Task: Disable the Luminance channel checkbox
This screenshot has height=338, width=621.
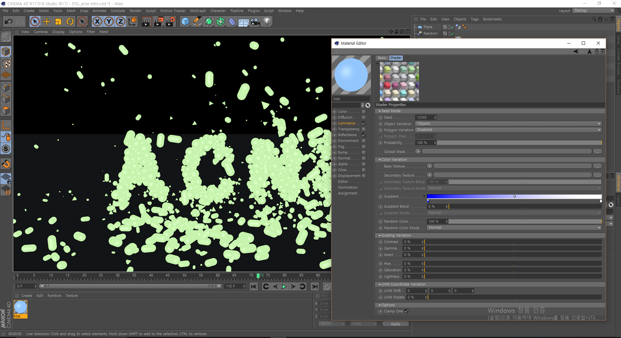Action: (x=364, y=123)
